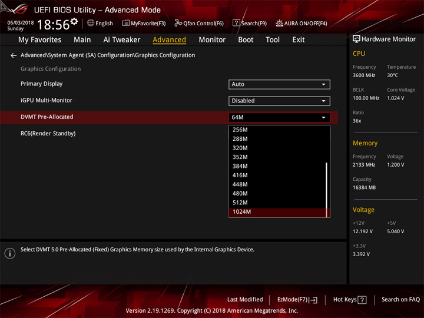Click the info icon in the help area
This screenshot has height=318, width=424.
(10, 253)
